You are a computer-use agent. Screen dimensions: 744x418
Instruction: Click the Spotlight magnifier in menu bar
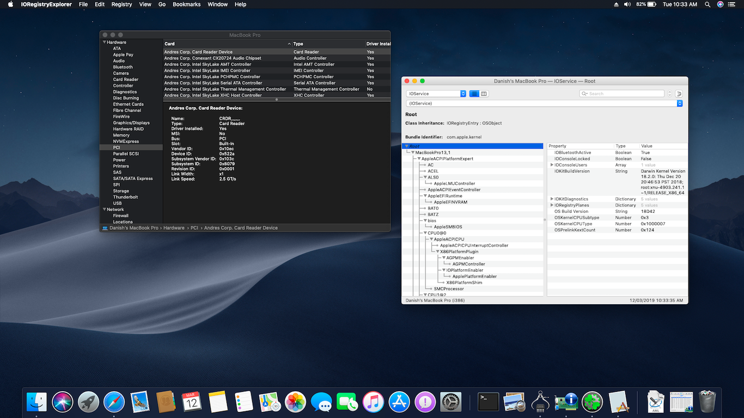(708, 4)
